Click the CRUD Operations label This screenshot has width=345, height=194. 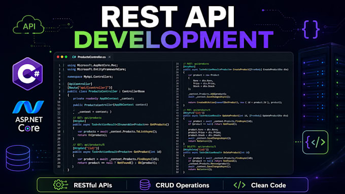(x=183, y=185)
